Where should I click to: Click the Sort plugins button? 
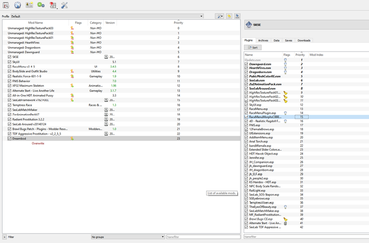(x=253, y=48)
